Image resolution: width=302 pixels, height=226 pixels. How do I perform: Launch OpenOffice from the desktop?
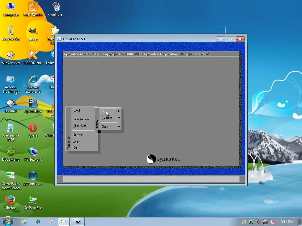click(x=33, y=106)
